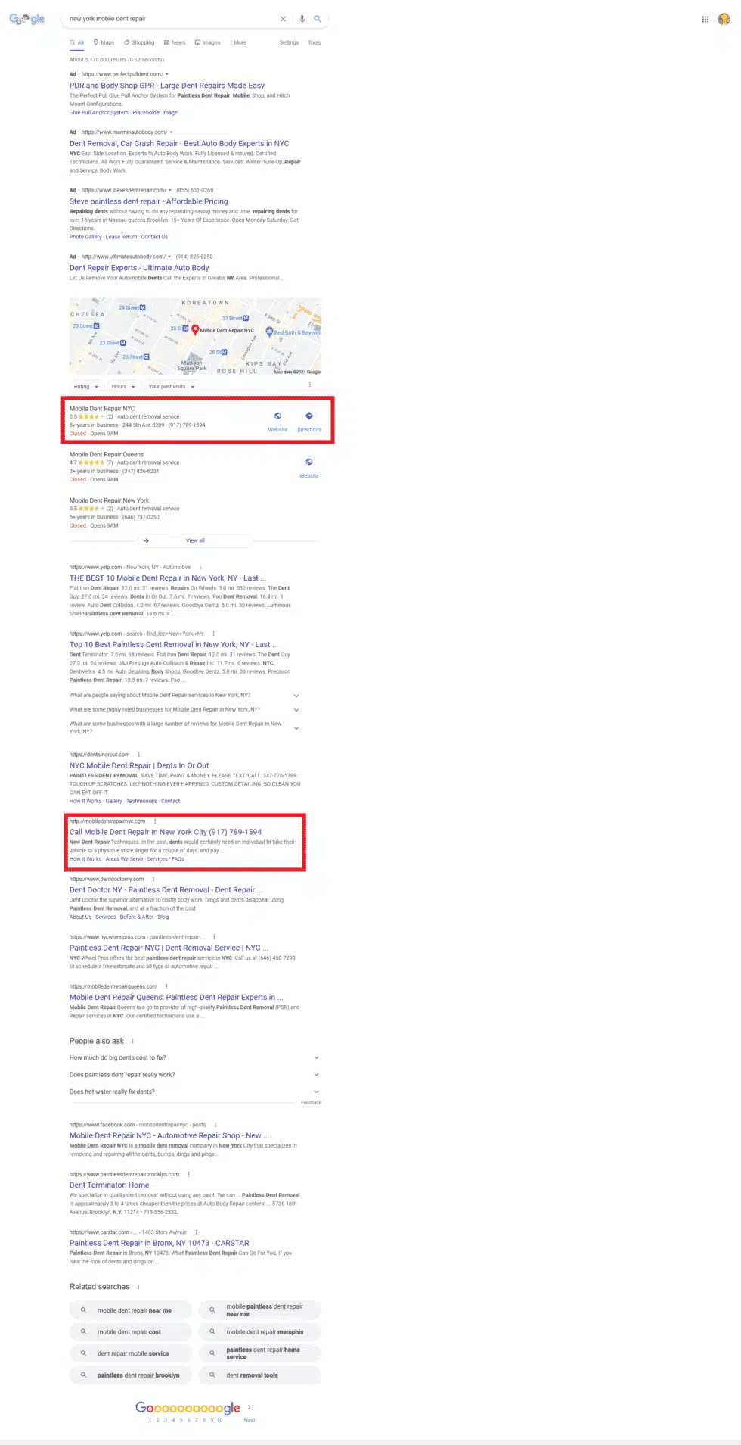Open 'Mobile Dent Repair Queens: Paintless Dent Repair Experts' link
Viewport: 741px width, 1445px height.
176,998
